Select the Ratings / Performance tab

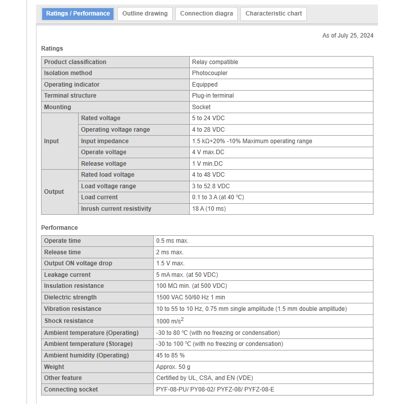tap(78, 14)
